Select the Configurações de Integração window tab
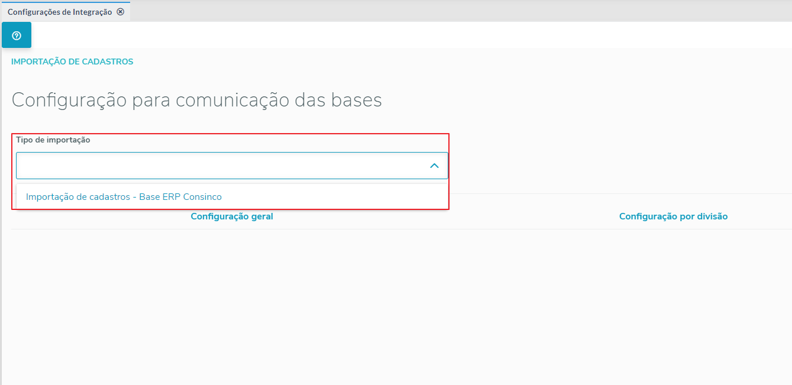The image size is (792, 385). 59,12
